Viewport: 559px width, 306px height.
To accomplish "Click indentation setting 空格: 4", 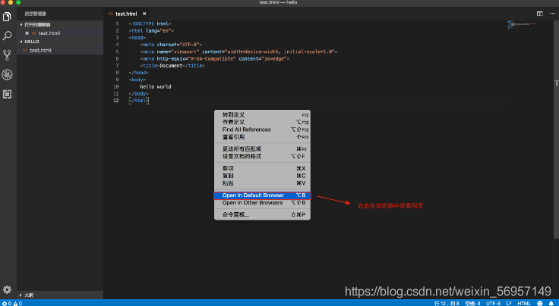I will pyautogui.click(x=472, y=303).
